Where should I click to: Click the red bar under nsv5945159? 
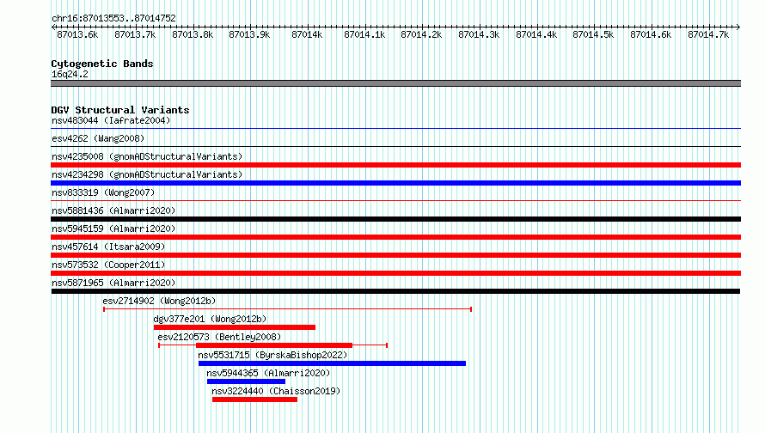pyautogui.click(x=395, y=237)
